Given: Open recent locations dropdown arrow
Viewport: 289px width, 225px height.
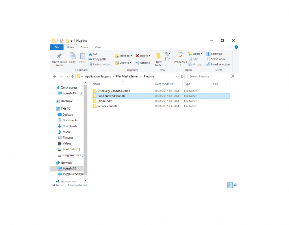Looking at the screenshot, I should 67,76.
